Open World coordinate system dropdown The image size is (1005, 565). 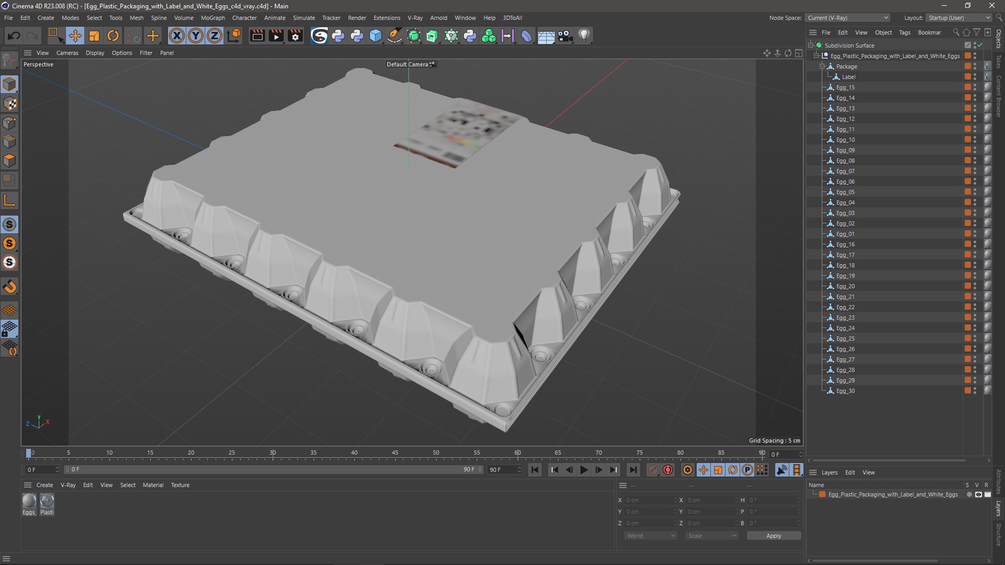pyautogui.click(x=651, y=536)
